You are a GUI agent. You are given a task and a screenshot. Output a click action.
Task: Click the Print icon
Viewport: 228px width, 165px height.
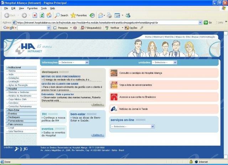[x=109, y=15]
